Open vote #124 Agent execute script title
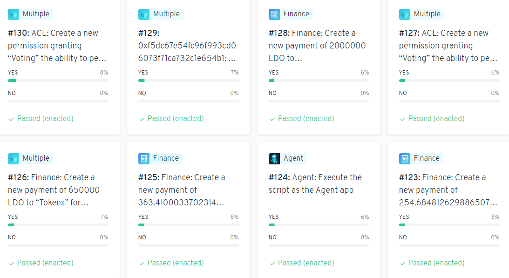This screenshot has width=509, height=278. point(315,183)
